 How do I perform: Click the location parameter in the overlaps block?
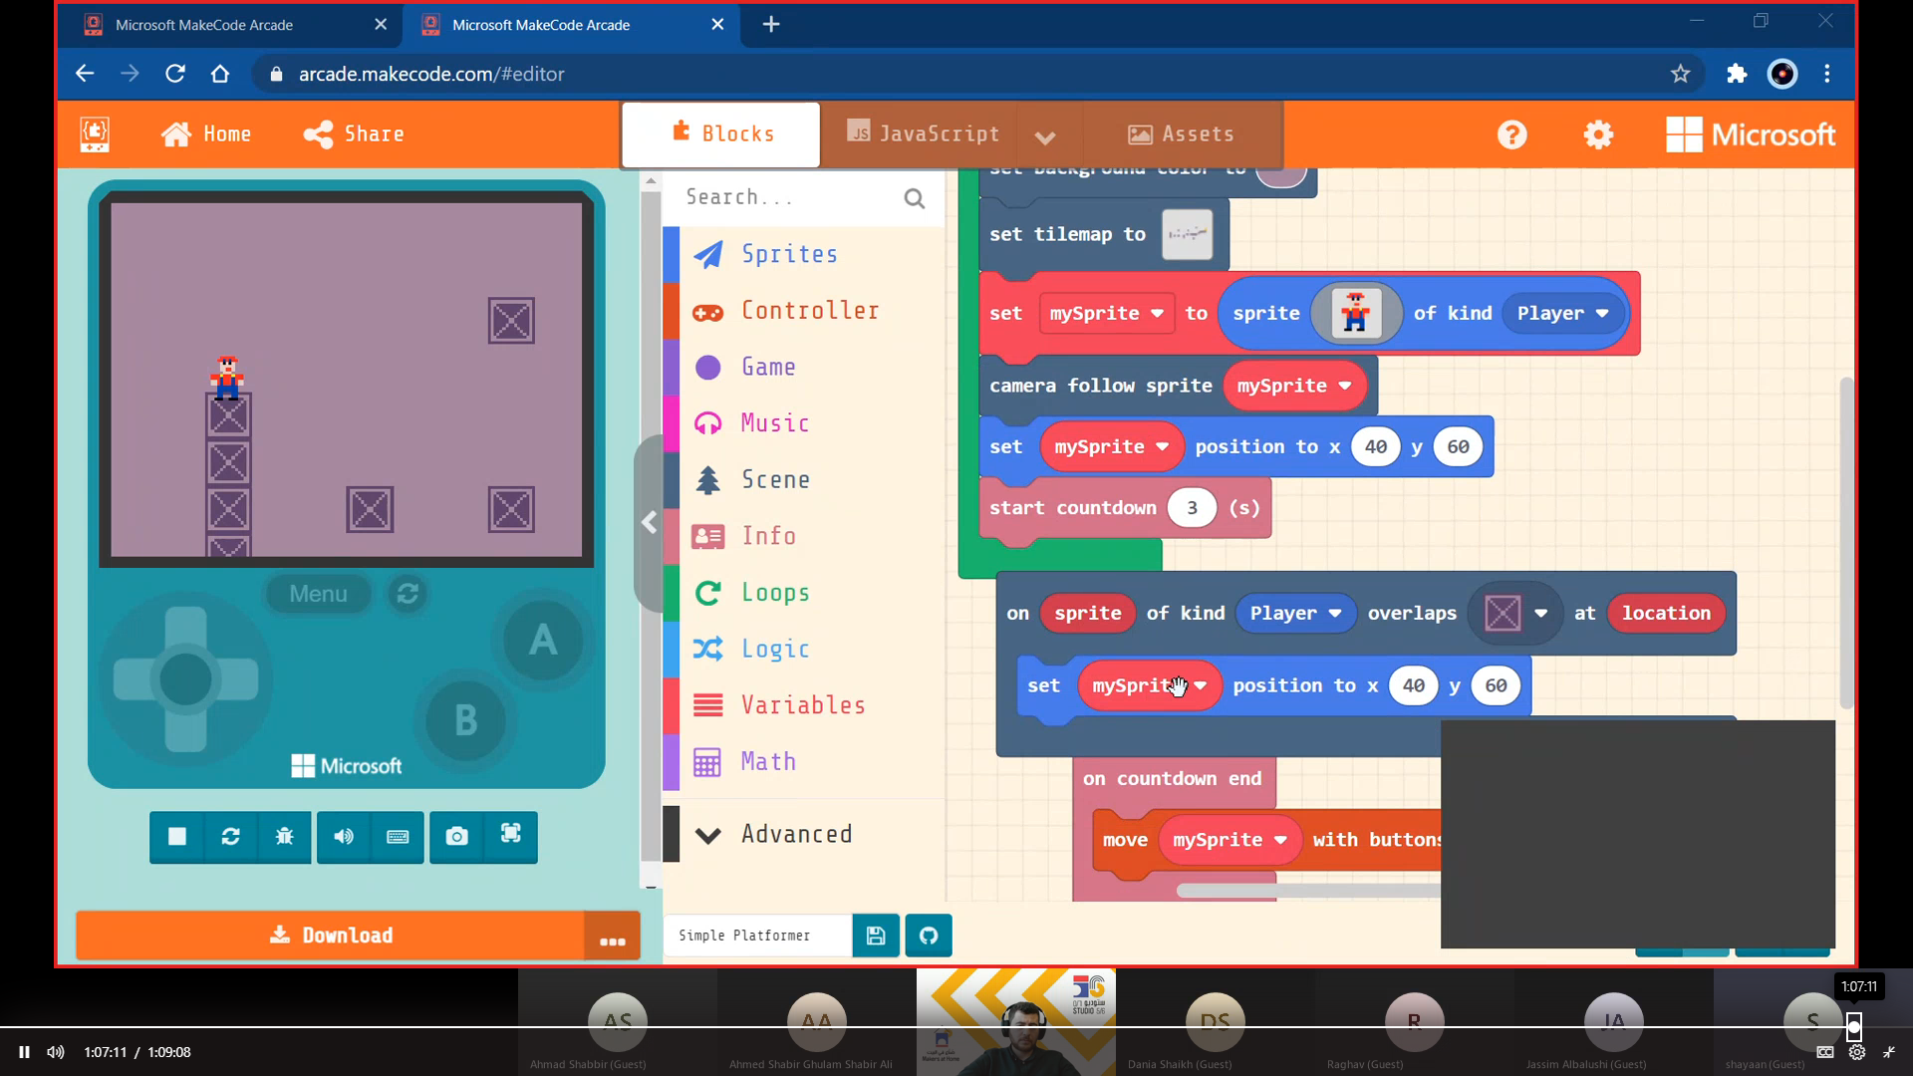tap(1665, 614)
